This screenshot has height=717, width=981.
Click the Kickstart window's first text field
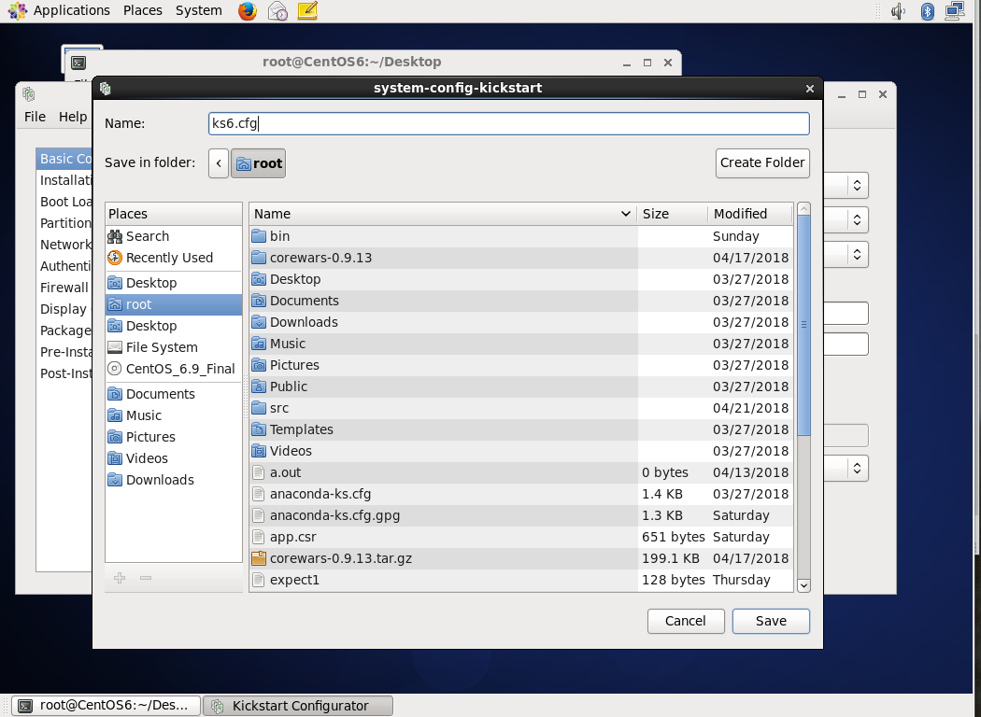846,313
